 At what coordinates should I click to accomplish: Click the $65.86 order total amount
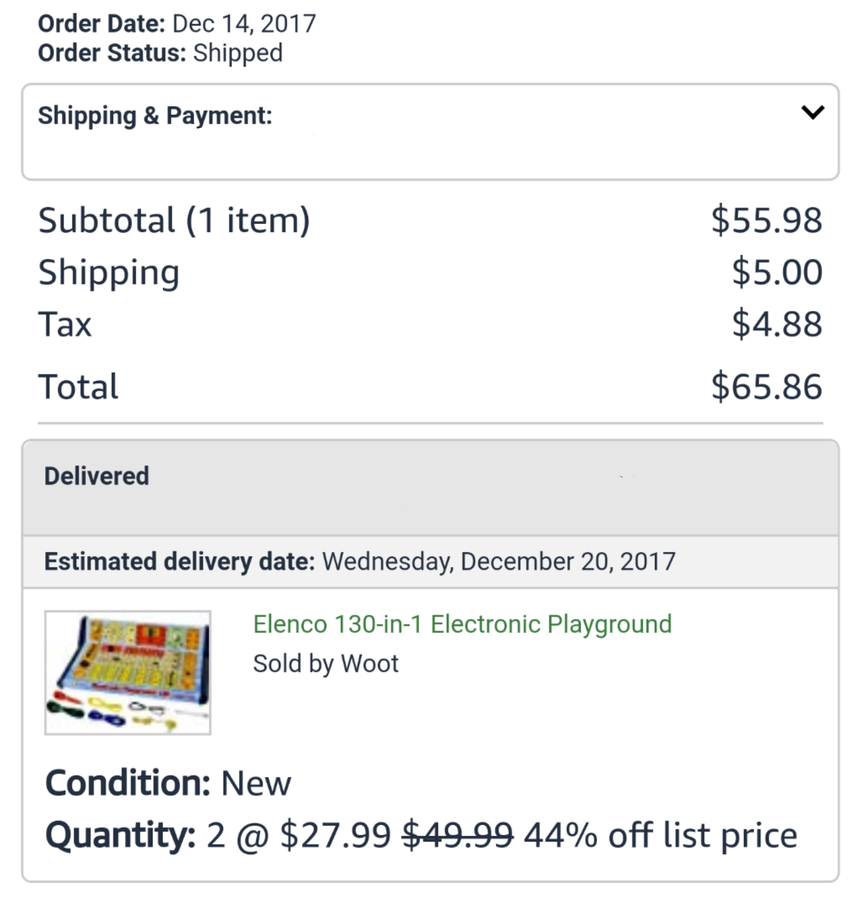point(767,387)
